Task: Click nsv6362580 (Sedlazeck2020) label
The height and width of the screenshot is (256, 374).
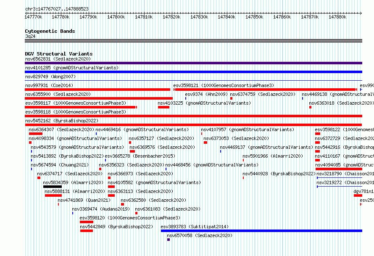Action: (153, 200)
